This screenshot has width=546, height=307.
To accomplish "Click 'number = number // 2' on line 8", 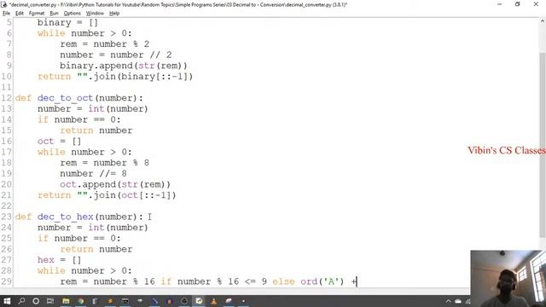I will (116, 55).
